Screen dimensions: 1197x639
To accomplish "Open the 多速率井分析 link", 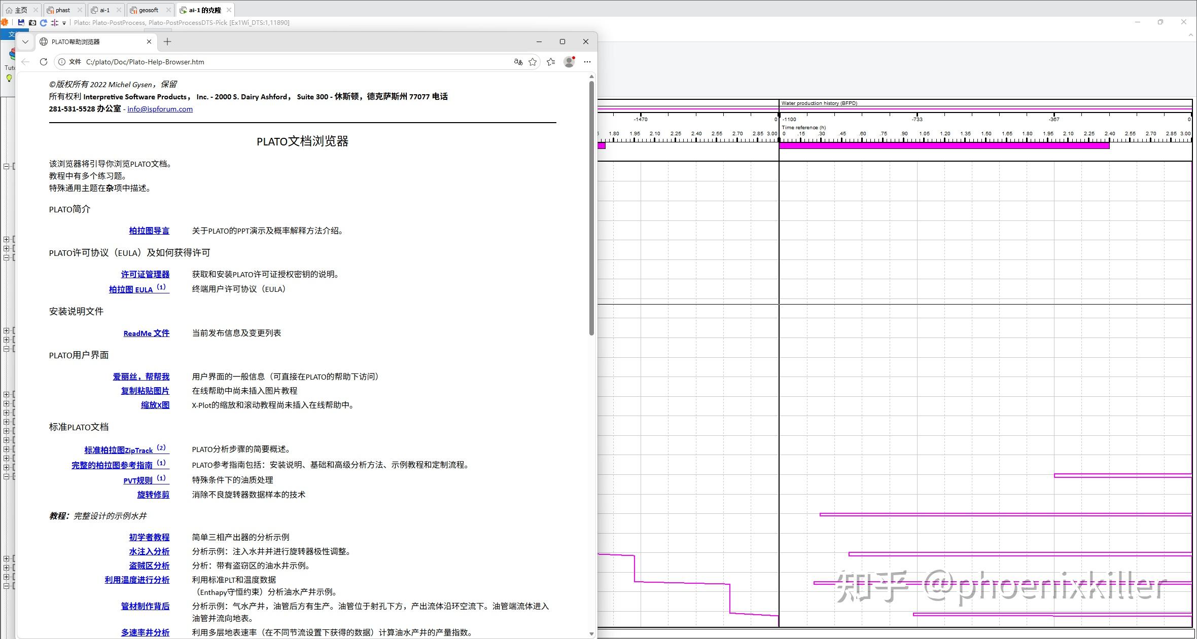I will (145, 632).
